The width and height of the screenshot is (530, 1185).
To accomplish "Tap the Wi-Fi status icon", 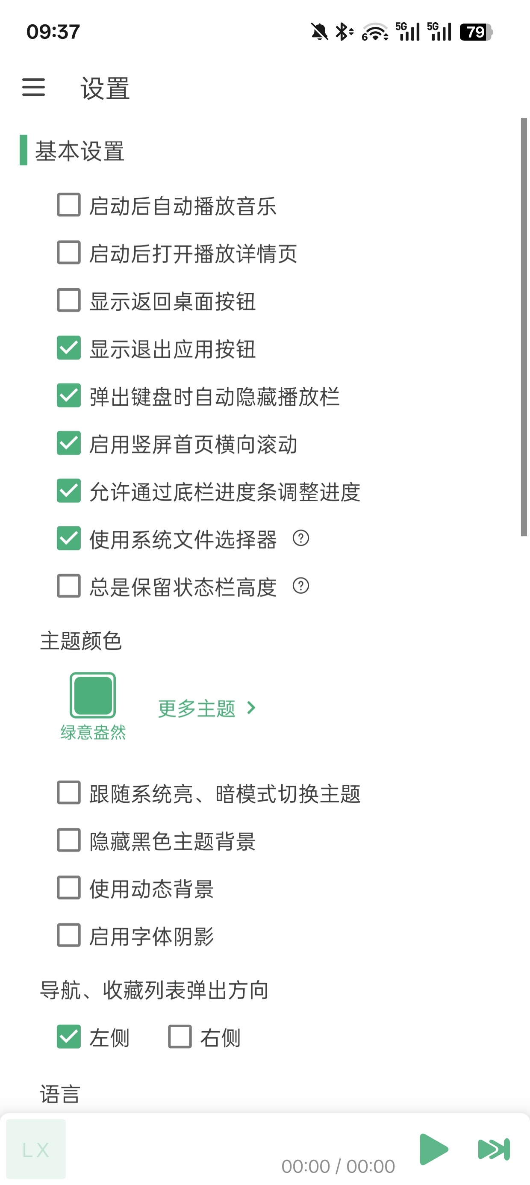I will (375, 32).
